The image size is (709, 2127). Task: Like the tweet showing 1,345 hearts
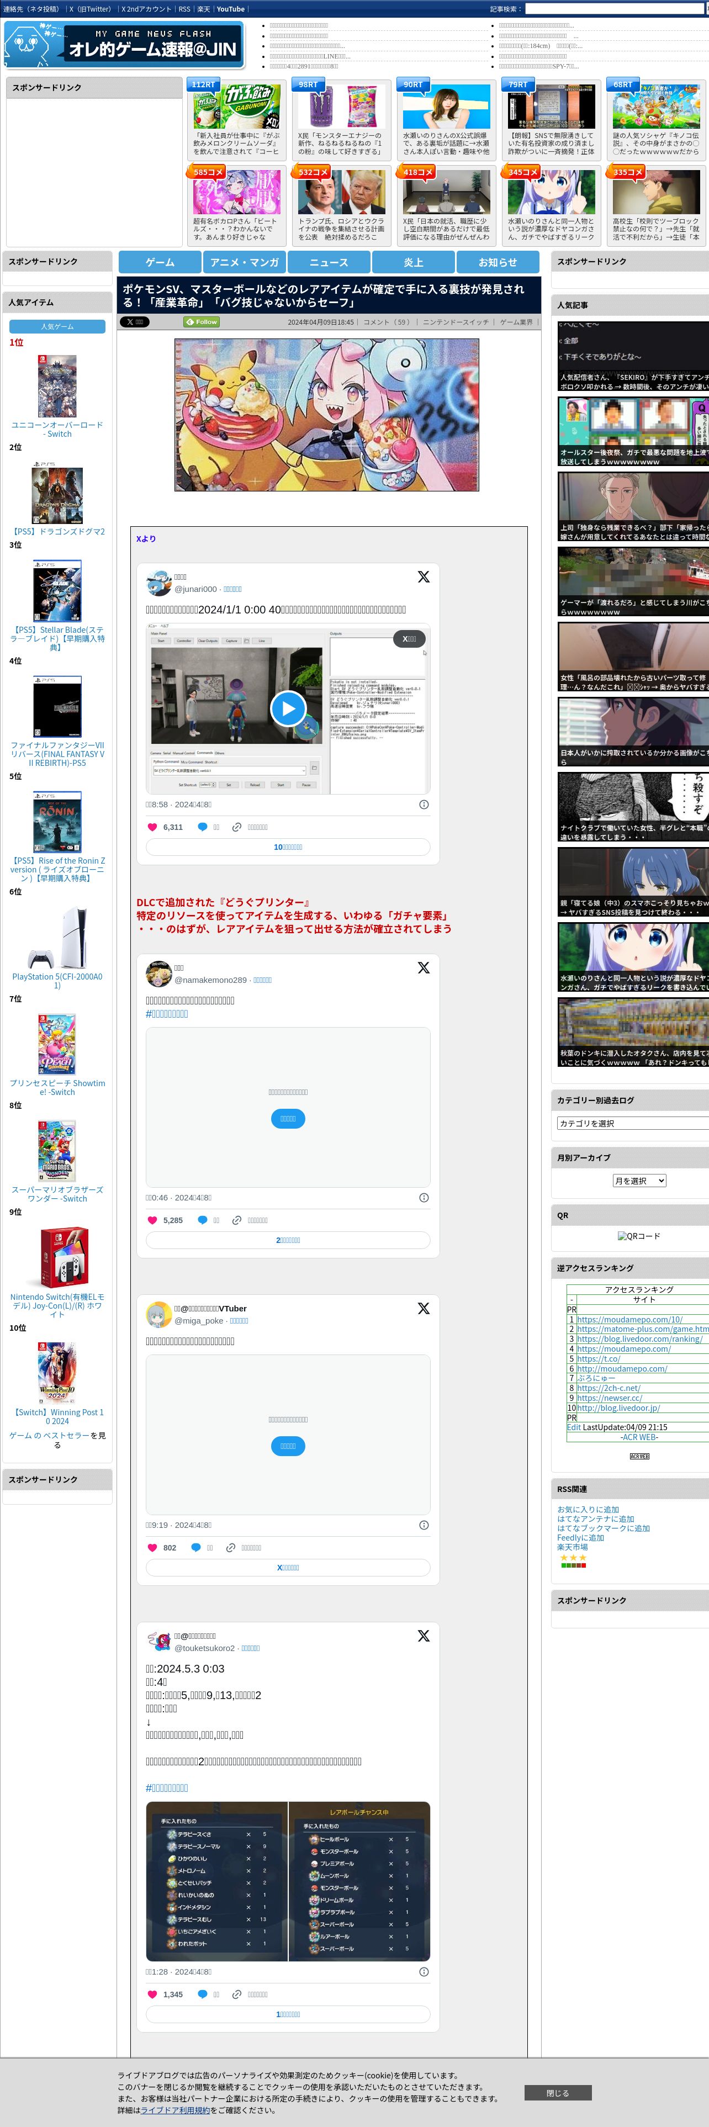(152, 1994)
